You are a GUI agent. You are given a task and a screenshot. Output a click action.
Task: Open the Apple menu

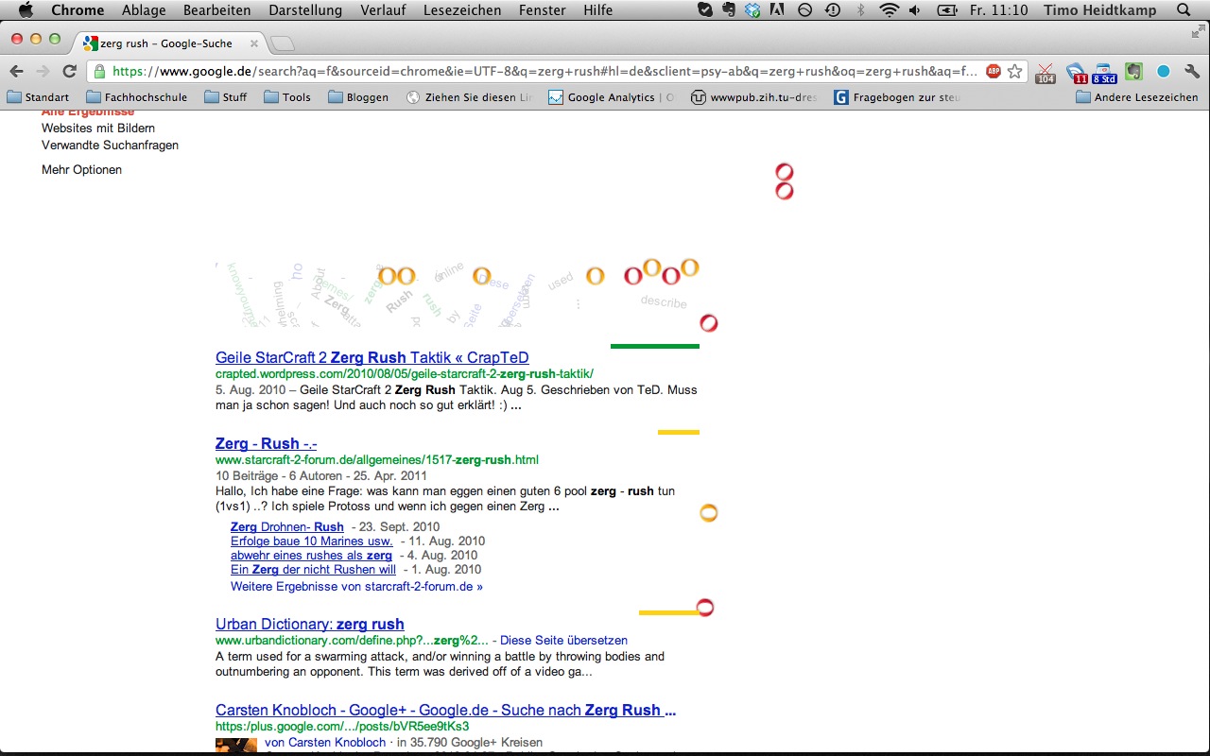pos(26,10)
